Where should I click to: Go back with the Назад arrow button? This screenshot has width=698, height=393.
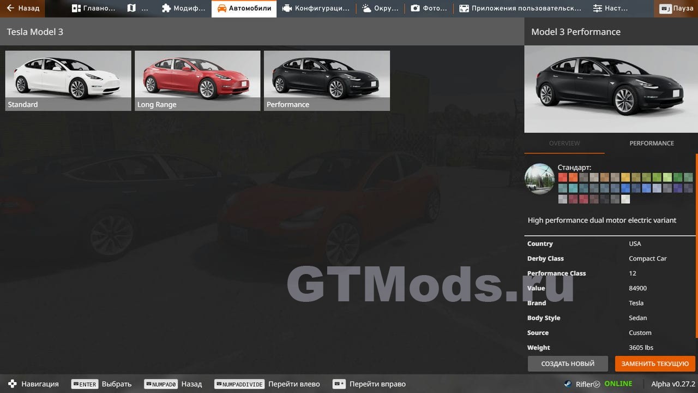pos(22,8)
